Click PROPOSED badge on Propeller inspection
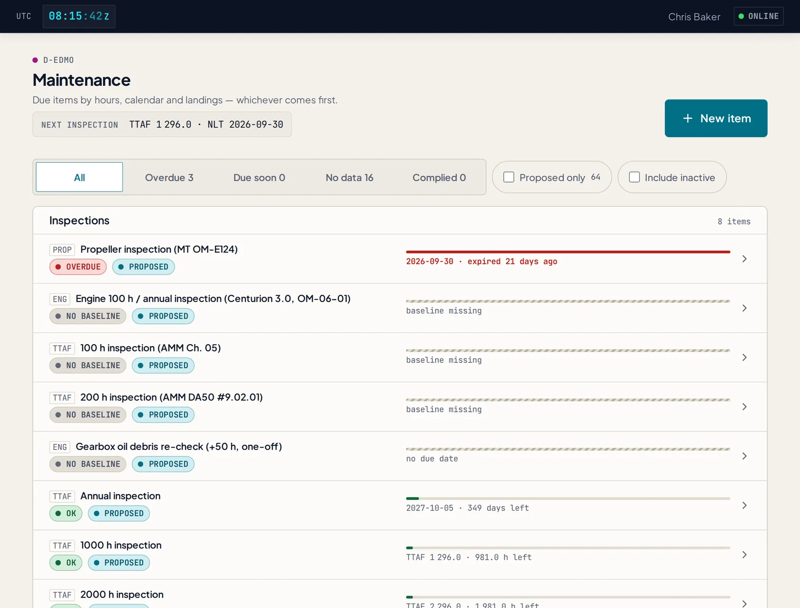This screenshot has height=608, width=800. coord(143,267)
